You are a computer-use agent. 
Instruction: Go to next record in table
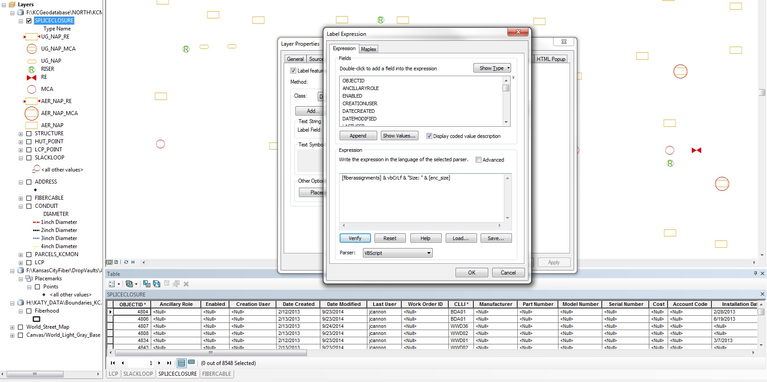point(159,363)
